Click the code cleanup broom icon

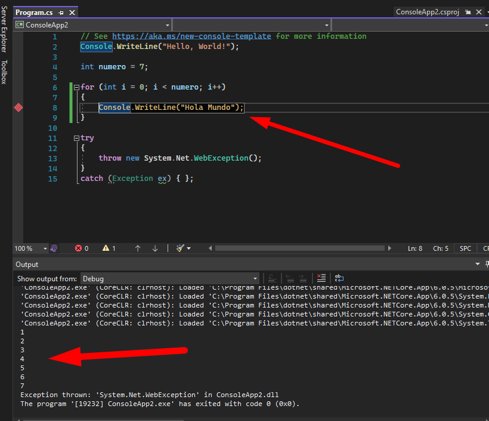(180, 248)
